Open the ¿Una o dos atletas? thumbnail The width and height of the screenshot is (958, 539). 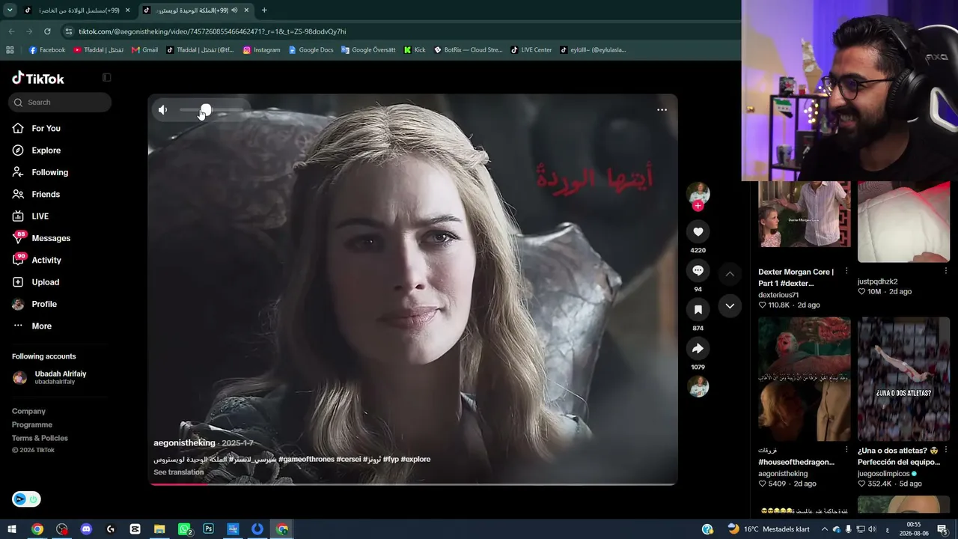(x=903, y=380)
